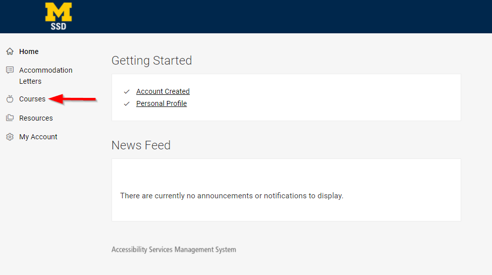
Task: Go to Home in the sidebar
Action: [29, 51]
